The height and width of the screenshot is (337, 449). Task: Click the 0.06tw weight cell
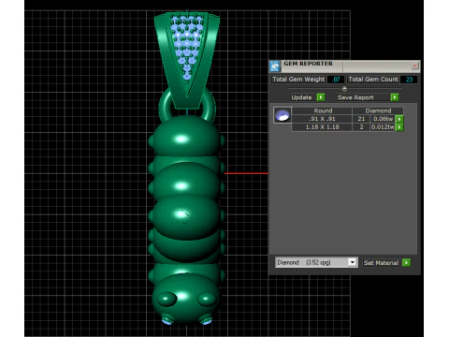[383, 119]
